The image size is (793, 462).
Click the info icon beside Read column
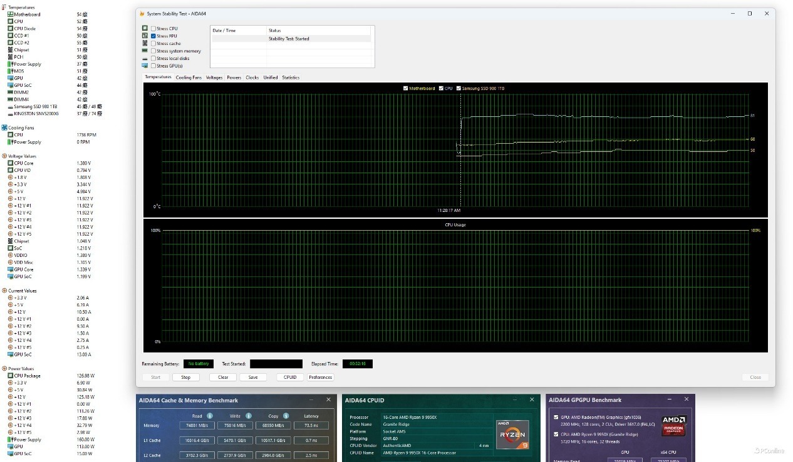[x=210, y=416]
